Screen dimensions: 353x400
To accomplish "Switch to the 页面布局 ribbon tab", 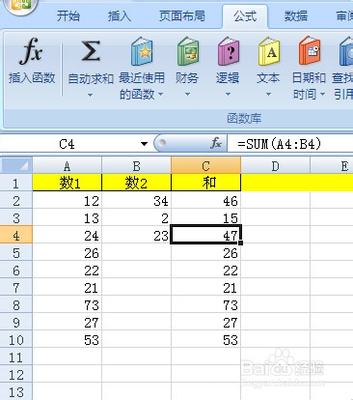I will [182, 15].
